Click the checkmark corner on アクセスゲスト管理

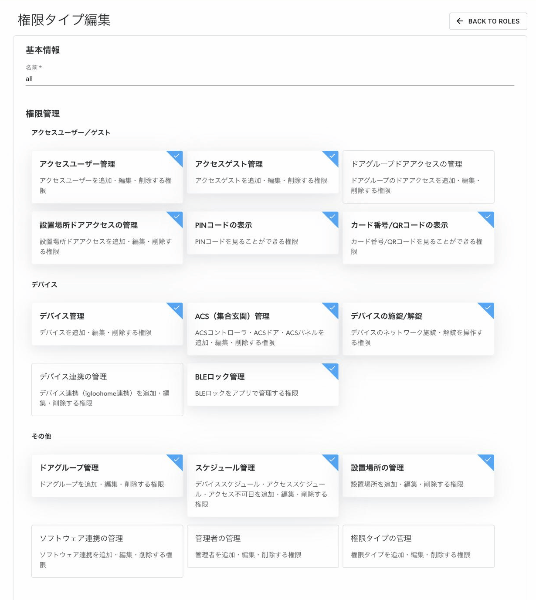332,156
